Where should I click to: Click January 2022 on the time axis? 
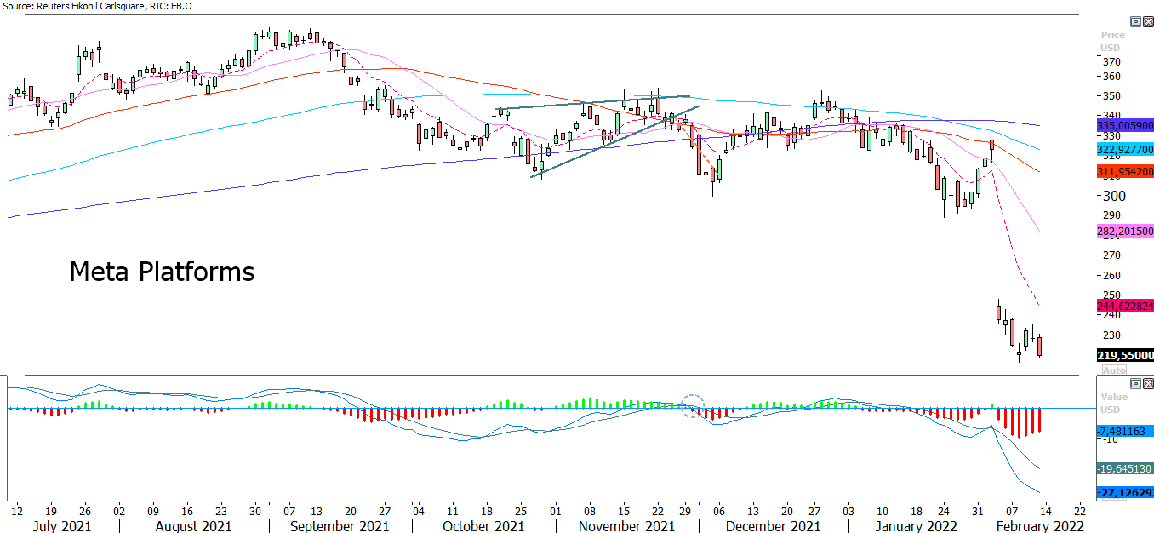pos(916,526)
